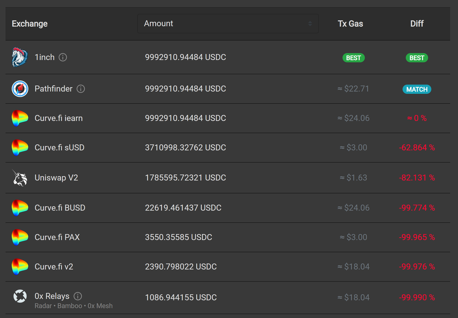This screenshot has height=318, width=458.
Task: Click the Pathfinder amount 9992910.94484 USDC
Action: coord(185,88)
